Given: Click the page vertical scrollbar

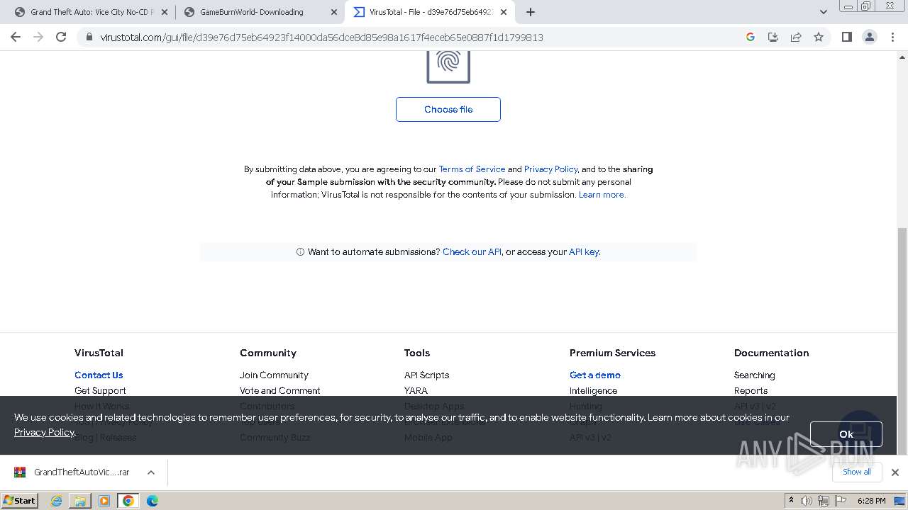Looking at the screenshot, I should click(x=902, y=340).
